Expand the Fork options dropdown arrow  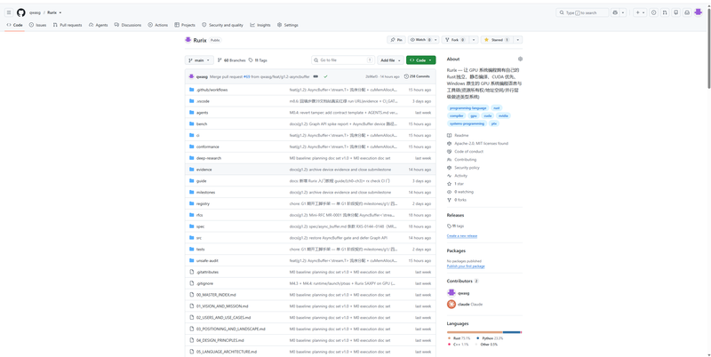click(474, 40)
